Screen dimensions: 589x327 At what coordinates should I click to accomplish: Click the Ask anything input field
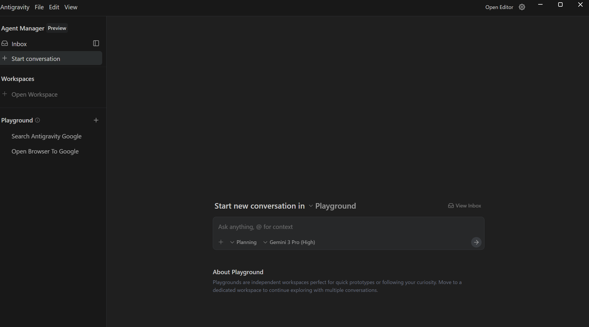(348, 227)
